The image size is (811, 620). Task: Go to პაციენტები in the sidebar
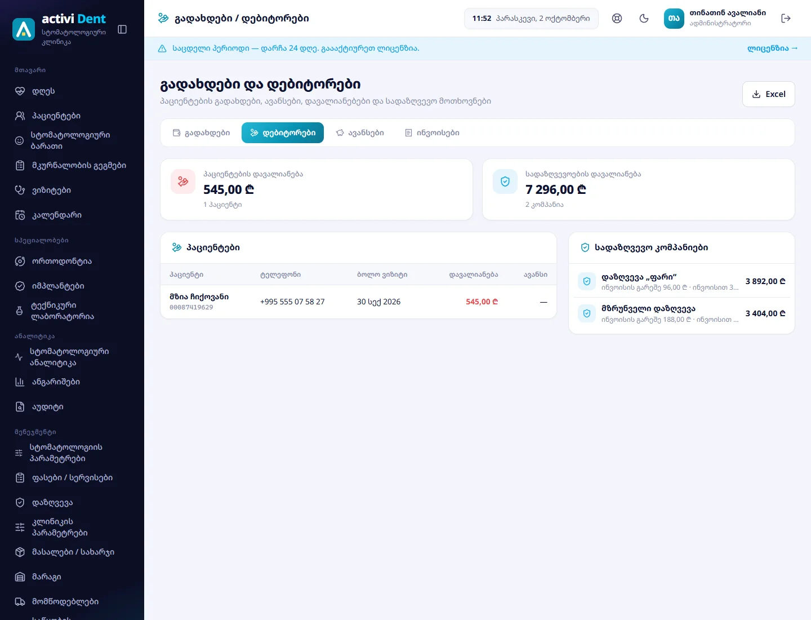72,116
